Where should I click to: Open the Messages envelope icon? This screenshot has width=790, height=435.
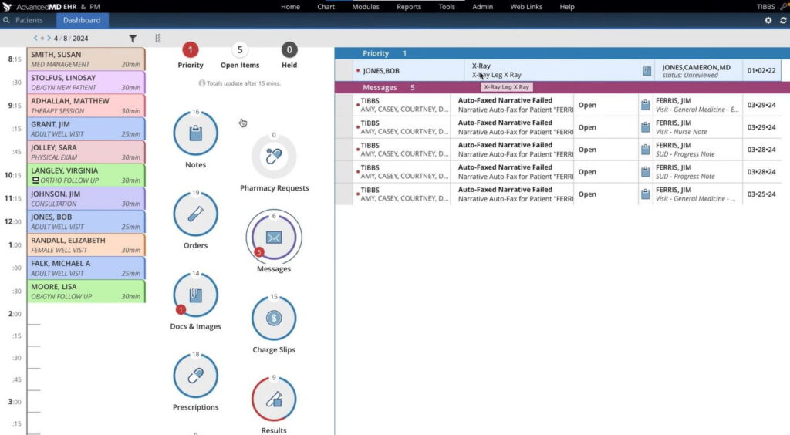(x=274, y=237)
